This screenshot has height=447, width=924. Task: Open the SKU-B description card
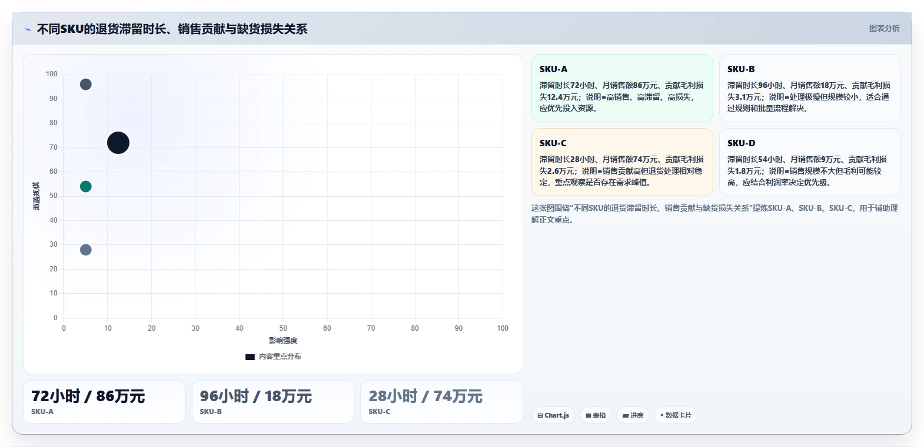pos(810,88)
